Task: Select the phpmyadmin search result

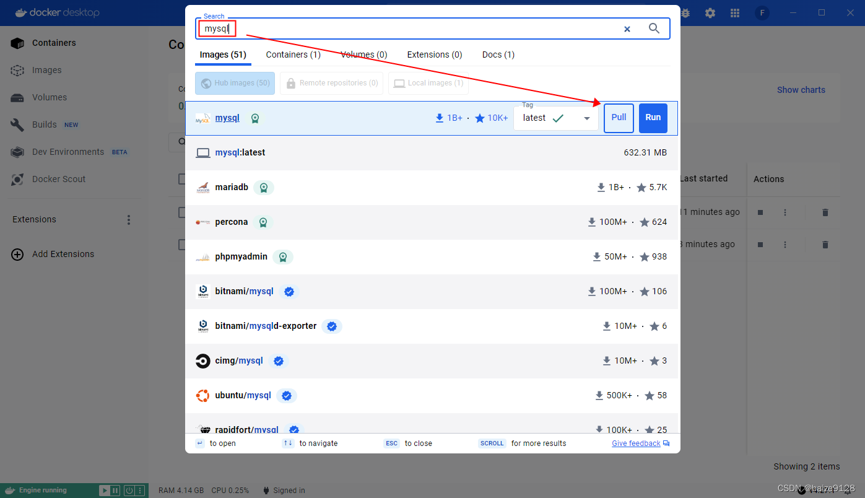Action: pos(432,256)
